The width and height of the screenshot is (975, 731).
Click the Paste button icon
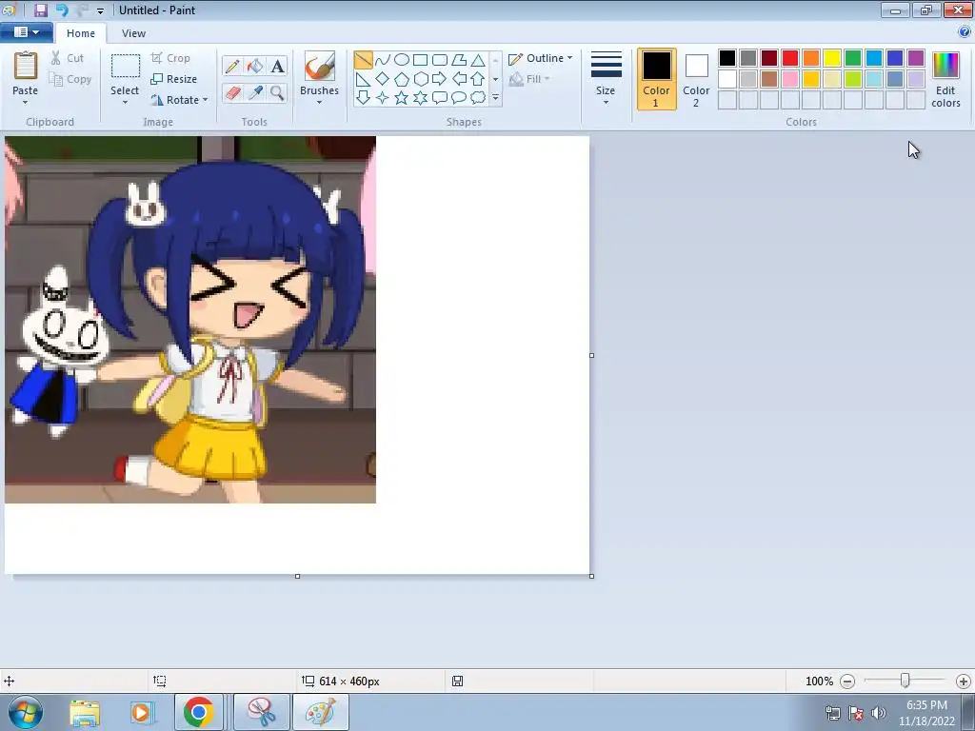click(26, 66)
